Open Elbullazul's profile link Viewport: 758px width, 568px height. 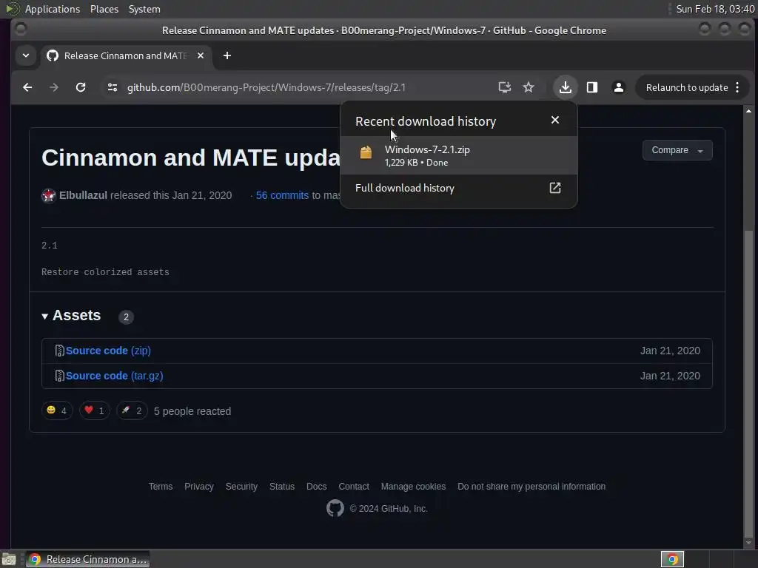(x=83, y=195)
